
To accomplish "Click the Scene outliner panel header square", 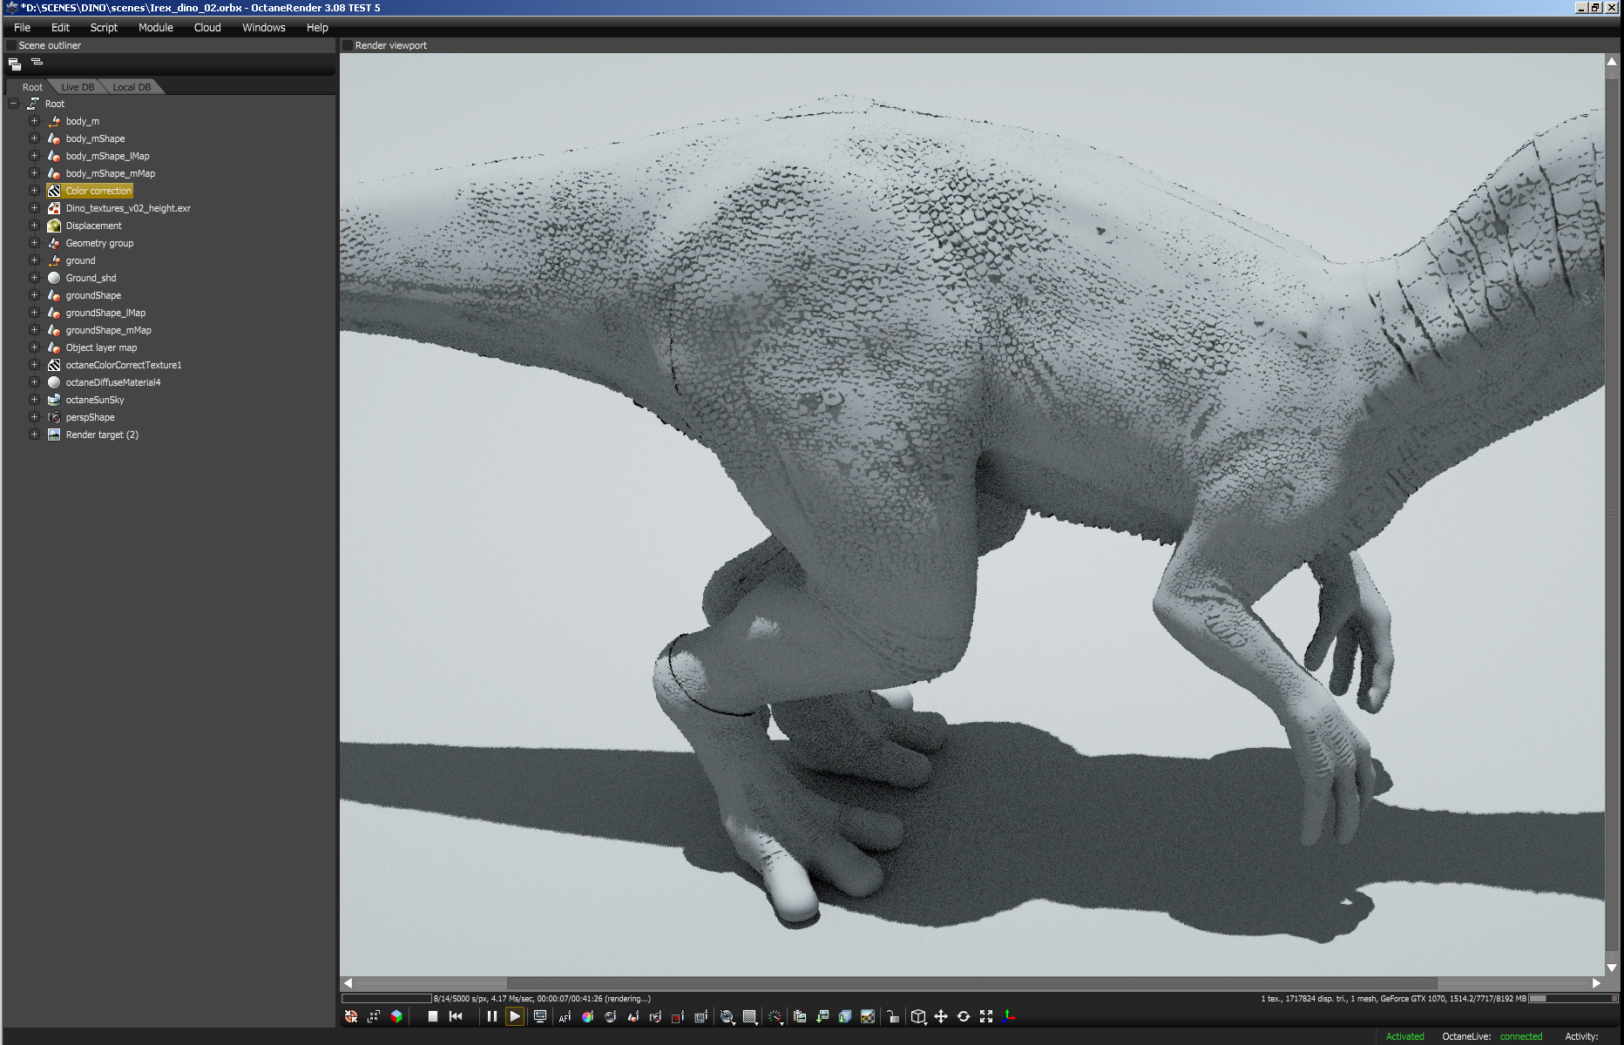I will click(11, 45).
